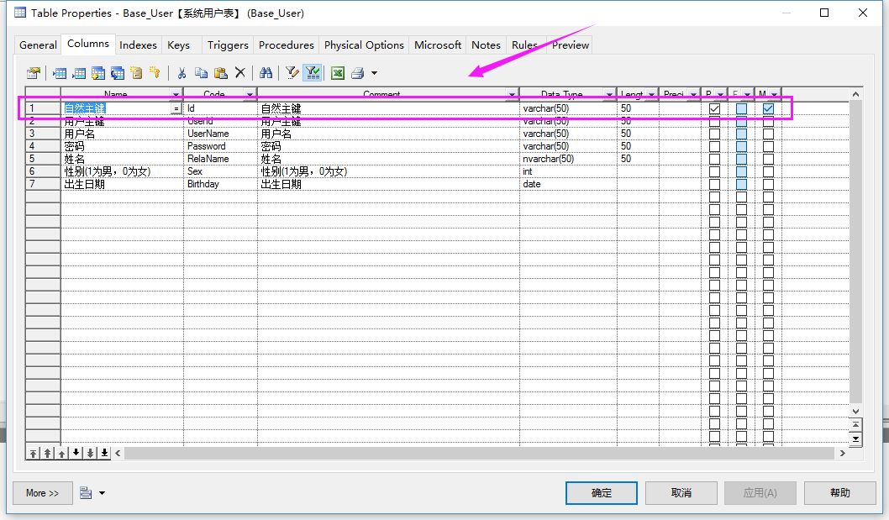This screenshot has height=520, width=889.
Task: Click the = button in the Name cell of row 1
Action: point(176,108)
